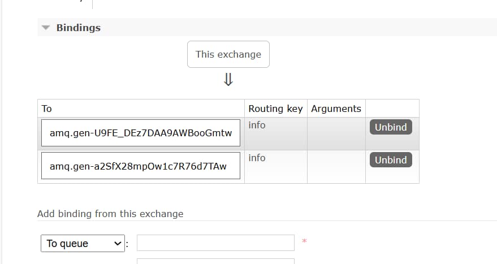Click the Routing key column header
This screenshot has width=497, height=264.
click(275, 109)
